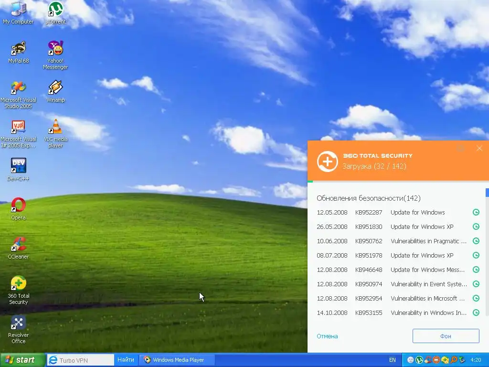Image resolution: width=489 pixels, height=367 pixels.
Task: Select the KB950762 text
Action: [369, 241]
